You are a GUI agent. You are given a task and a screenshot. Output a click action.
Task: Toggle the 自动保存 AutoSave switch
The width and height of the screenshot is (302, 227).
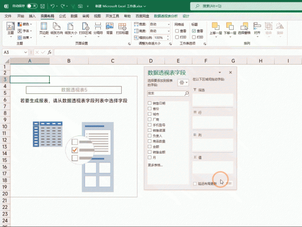(32, 6)
